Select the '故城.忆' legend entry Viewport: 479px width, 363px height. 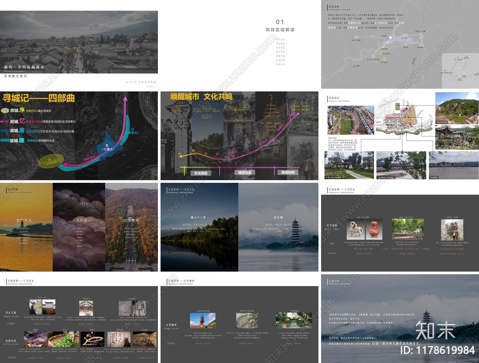[38, 121]
